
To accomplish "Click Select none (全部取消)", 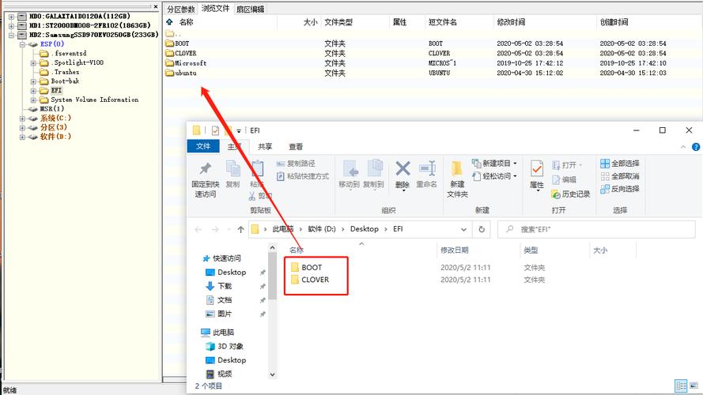I will tap(620, 176).
